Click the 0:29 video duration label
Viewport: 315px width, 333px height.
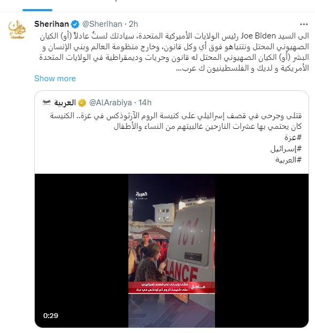click(51, 315)
